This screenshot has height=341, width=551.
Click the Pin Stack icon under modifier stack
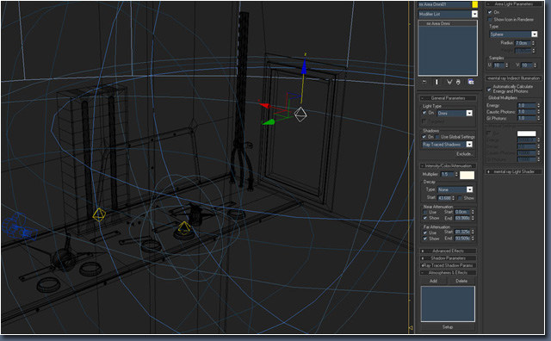(424, 82)
